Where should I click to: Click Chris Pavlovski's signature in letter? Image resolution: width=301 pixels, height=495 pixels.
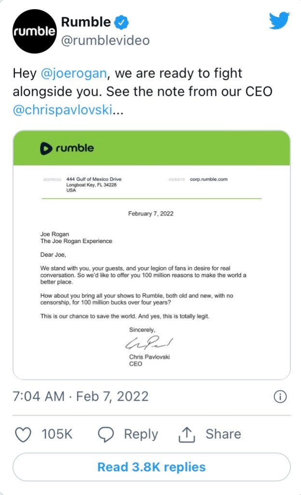(x=149, y=344)
